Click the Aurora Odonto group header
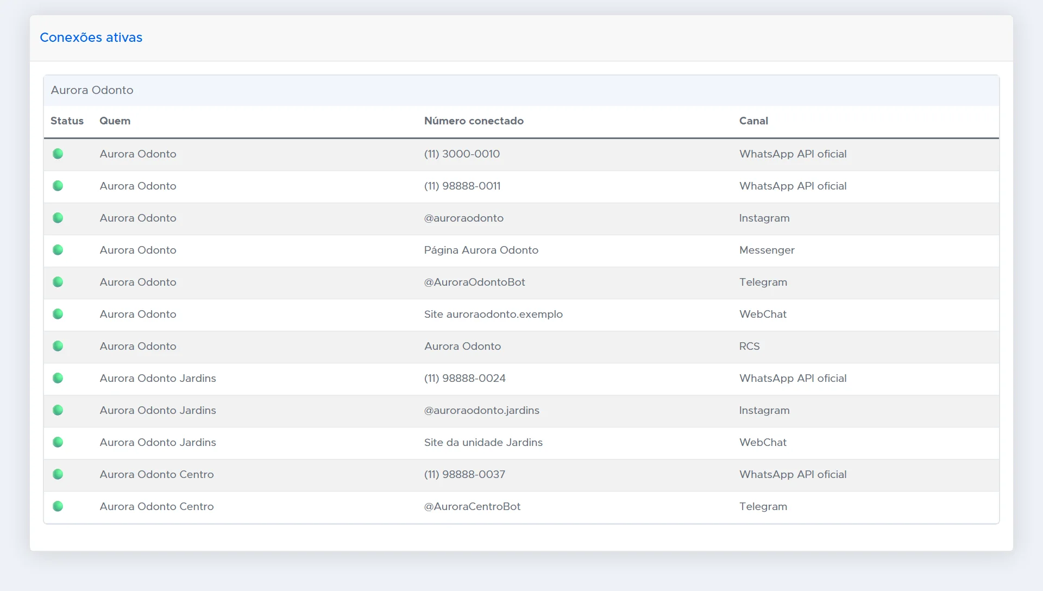The width and height of the screenshot is (1043, 591). [521, 90]
